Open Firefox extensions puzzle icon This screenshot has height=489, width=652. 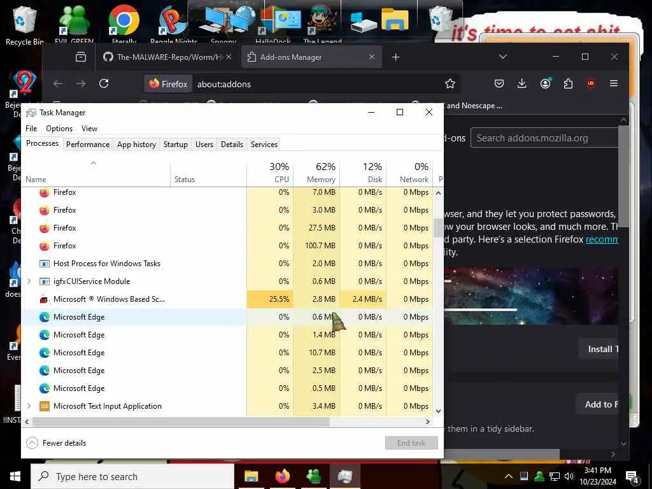point(568,83)
